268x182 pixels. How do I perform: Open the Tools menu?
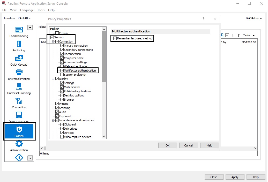(x=41, y=10)
